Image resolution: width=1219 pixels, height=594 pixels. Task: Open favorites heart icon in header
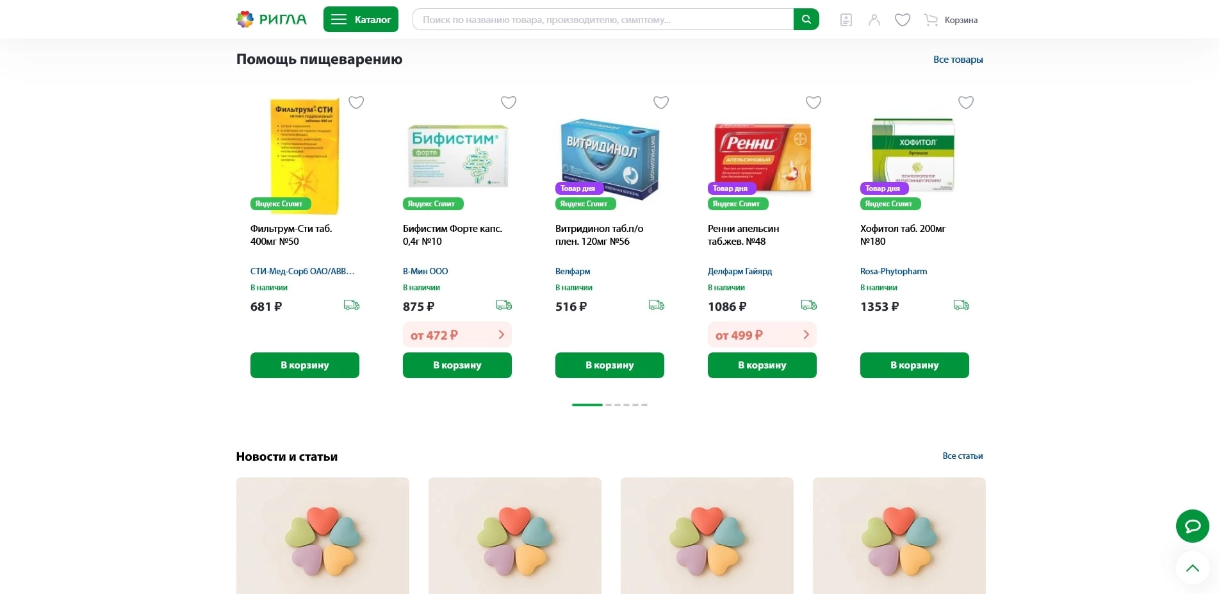[903, 20]
